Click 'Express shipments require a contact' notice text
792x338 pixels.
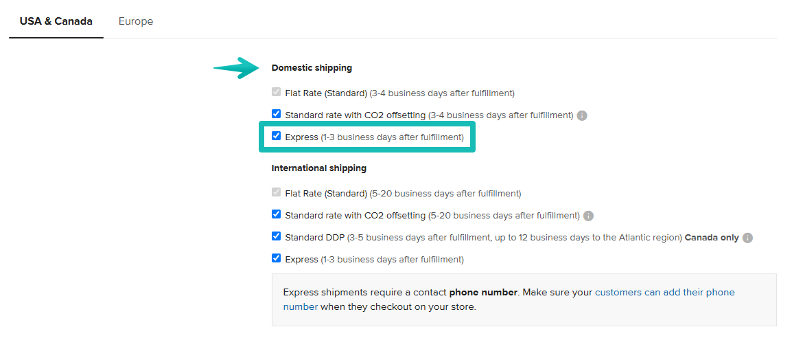pos(364,293)
